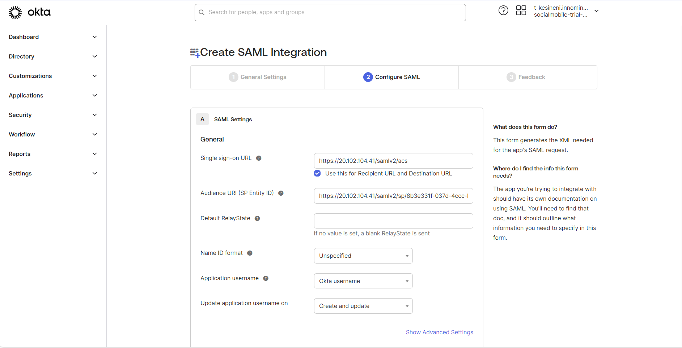
Task: Open the account menu chevron
Action: pos(596,11)
